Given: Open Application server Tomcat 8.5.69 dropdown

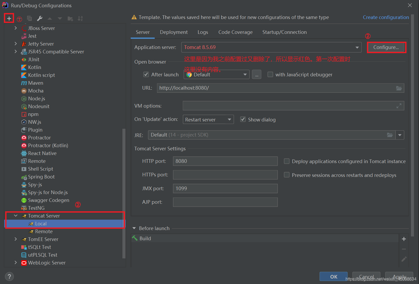Looking at the screenshot, I should 271,47.
